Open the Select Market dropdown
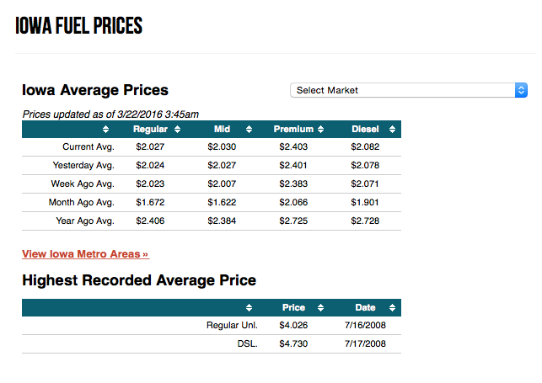This screenshot has height=383, width=542. coord(409,90)
